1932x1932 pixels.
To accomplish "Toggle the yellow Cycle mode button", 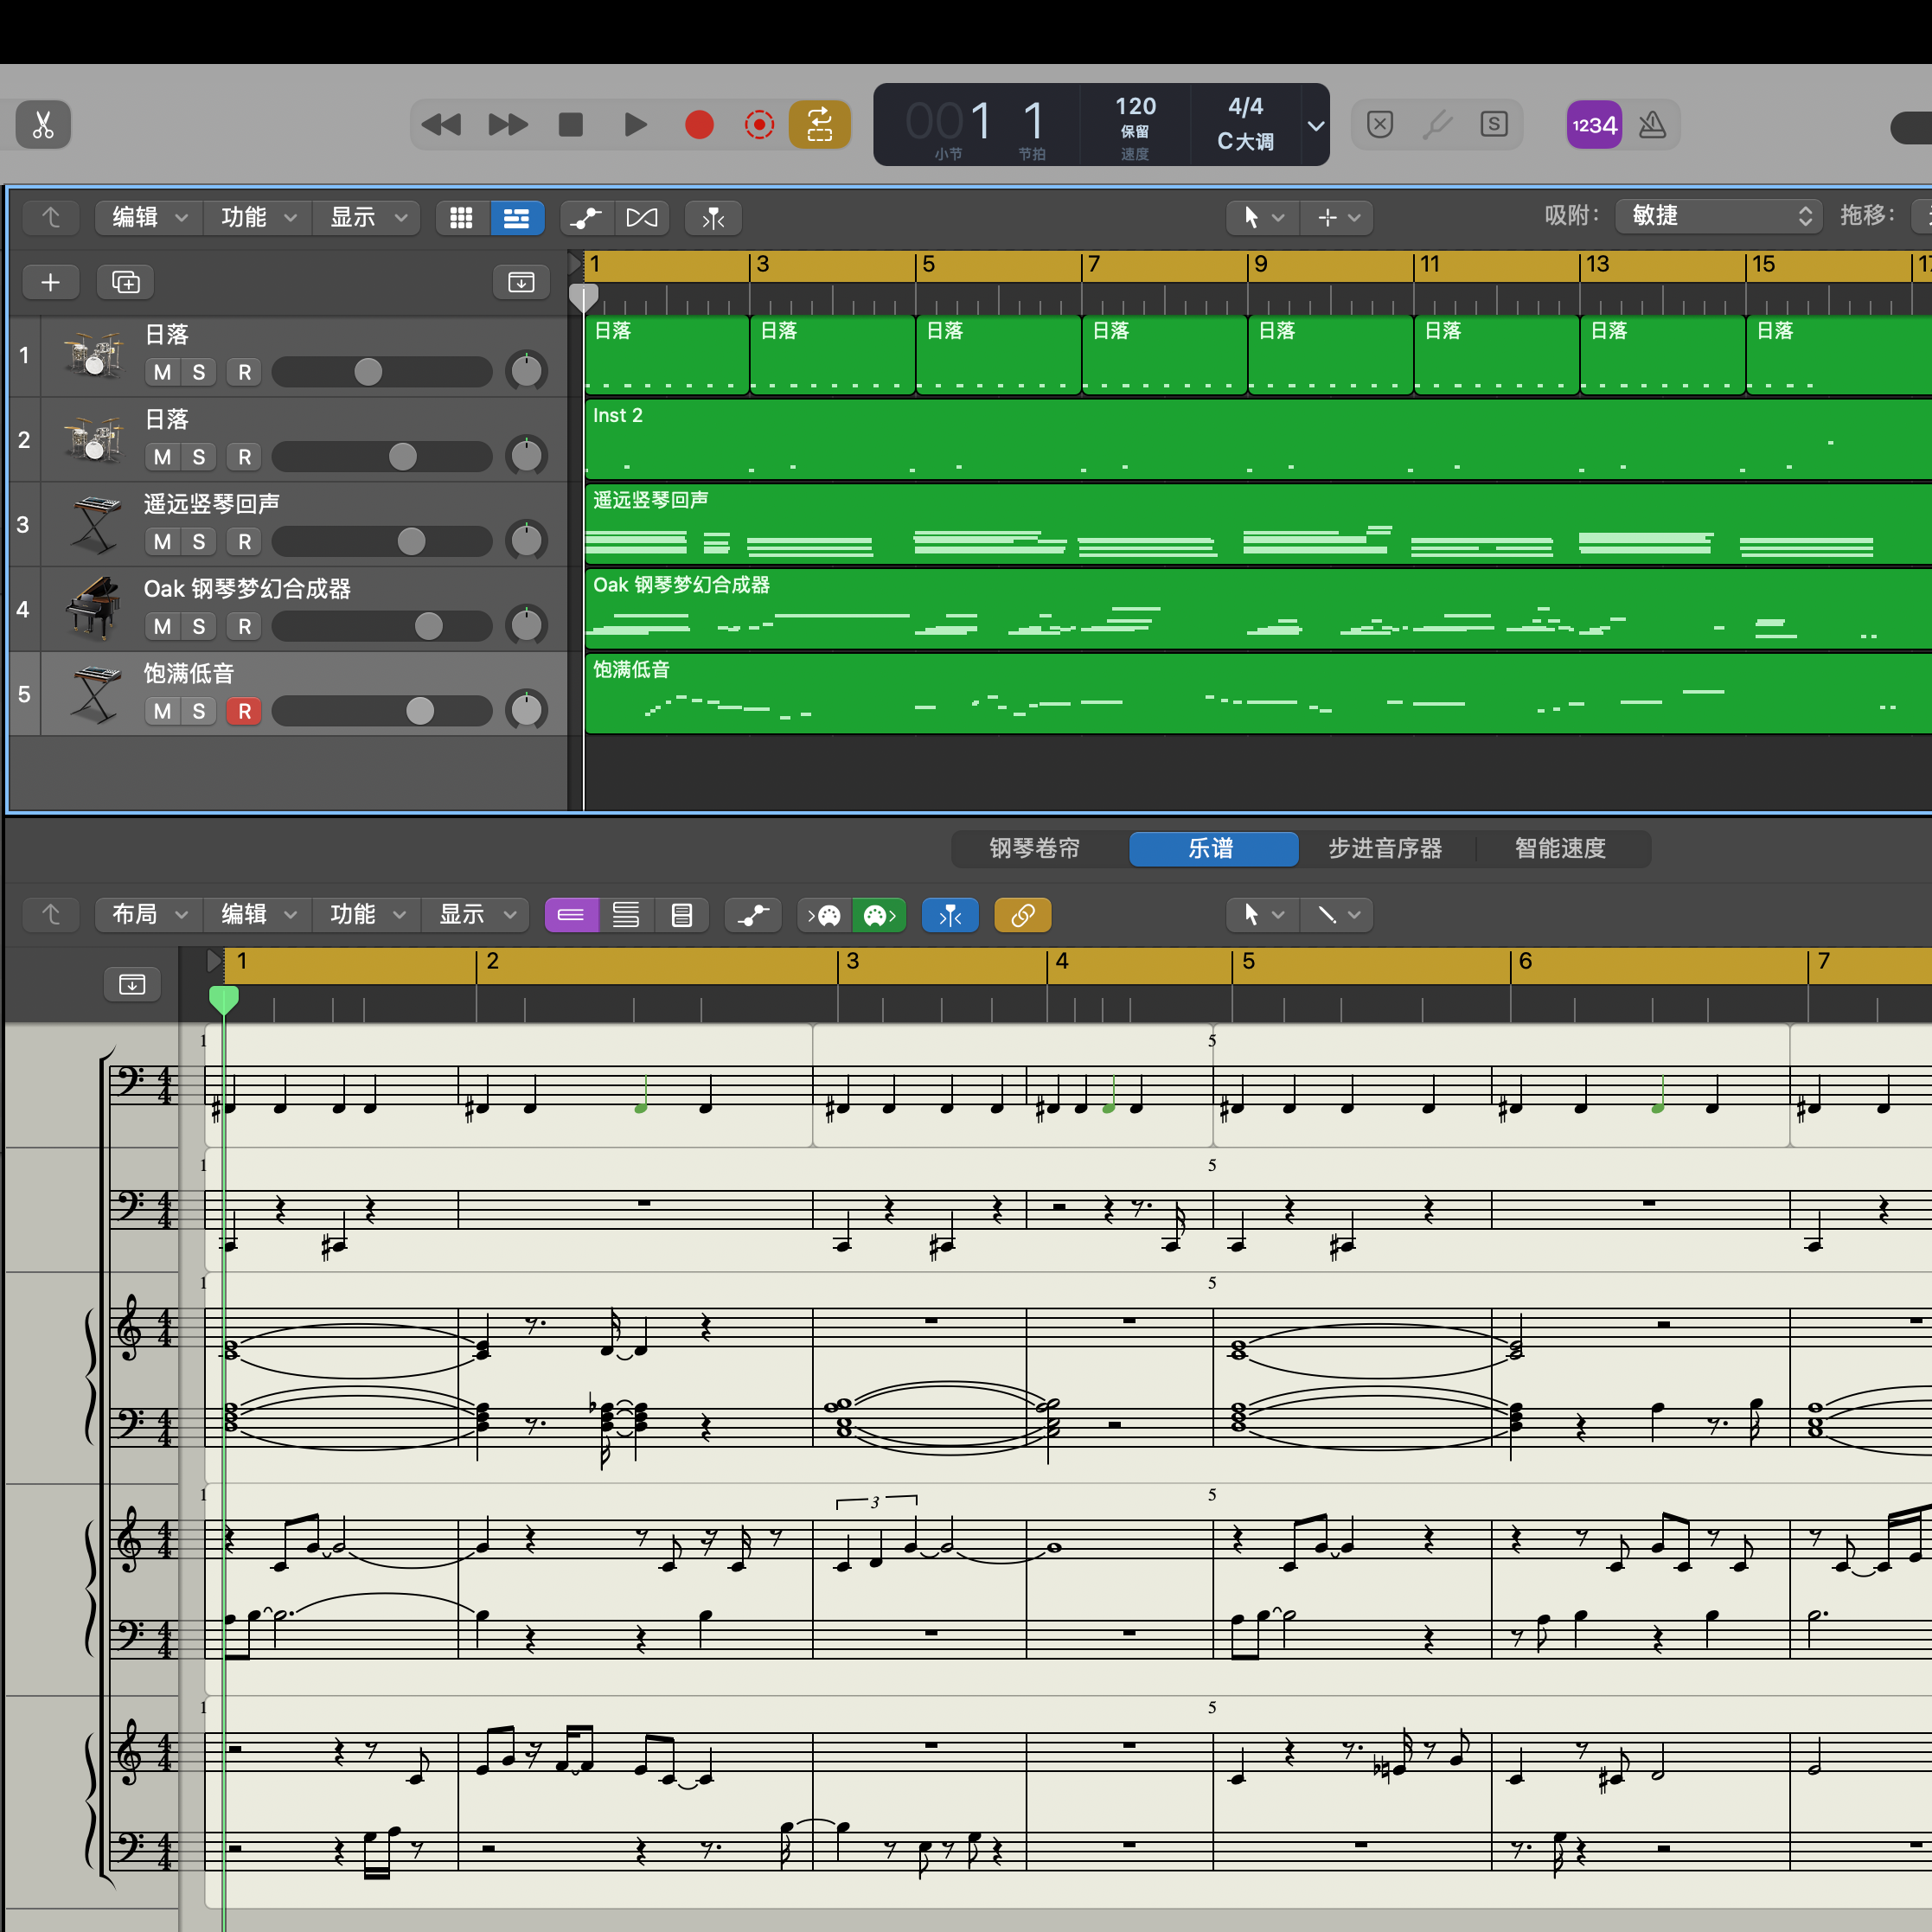I will [820, 125].
